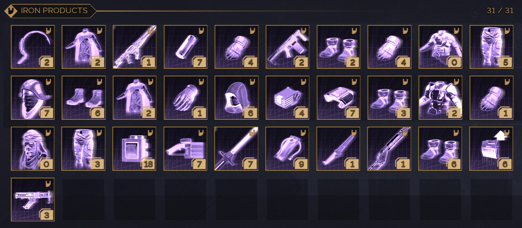This screenshot has width=522, height=228.
Task: Pick the water pouch item showing 9
Action: [288, 149]
